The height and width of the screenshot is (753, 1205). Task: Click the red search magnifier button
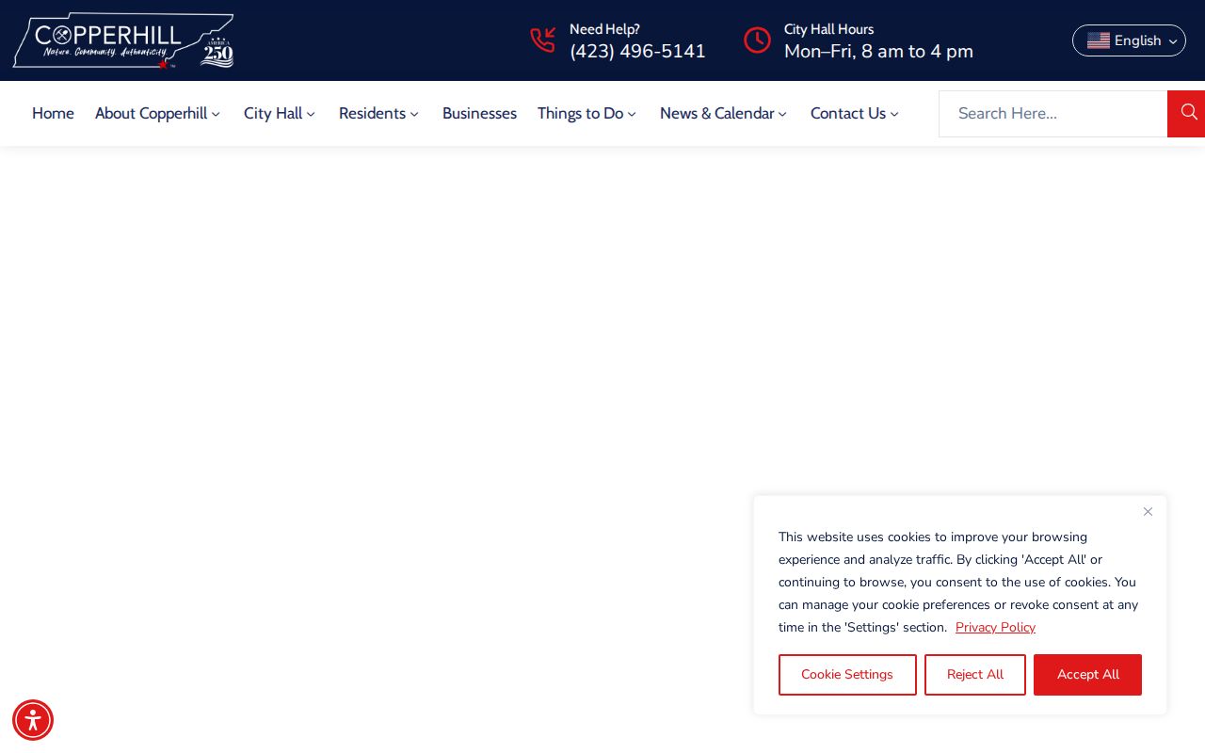[1186, 114]
